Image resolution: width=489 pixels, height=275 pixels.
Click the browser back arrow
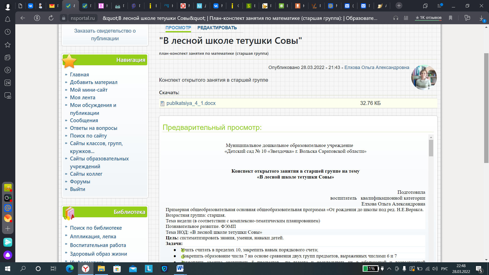coord(23,18)
